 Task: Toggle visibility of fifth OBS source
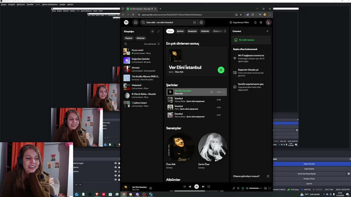pos(115,179)
